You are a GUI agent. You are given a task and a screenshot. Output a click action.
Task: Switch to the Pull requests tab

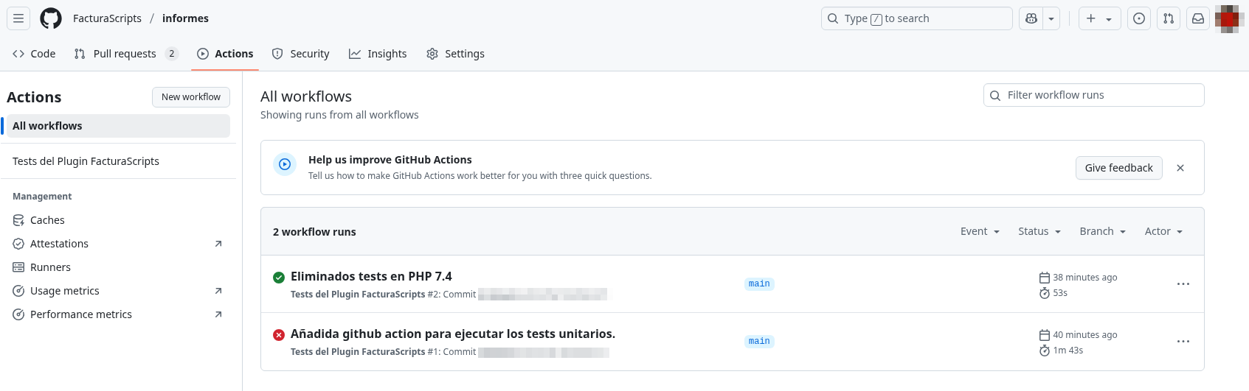point(125,54)
